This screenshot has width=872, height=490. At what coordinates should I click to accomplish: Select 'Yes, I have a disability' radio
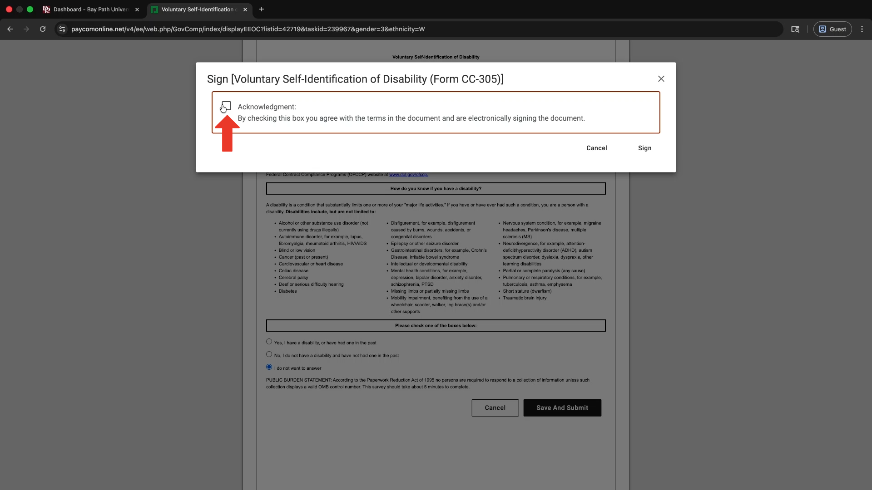269,342
